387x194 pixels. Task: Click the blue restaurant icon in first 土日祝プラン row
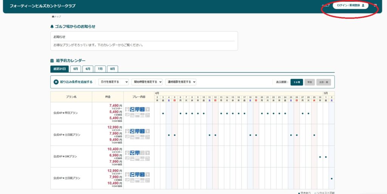[142, 131]
